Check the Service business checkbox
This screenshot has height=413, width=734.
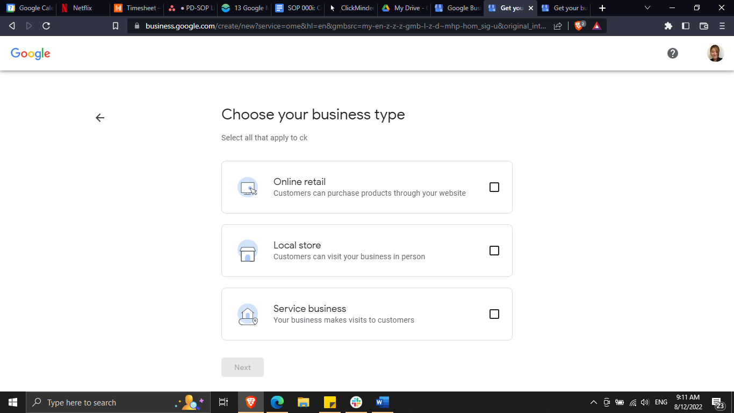pos(494,314)
